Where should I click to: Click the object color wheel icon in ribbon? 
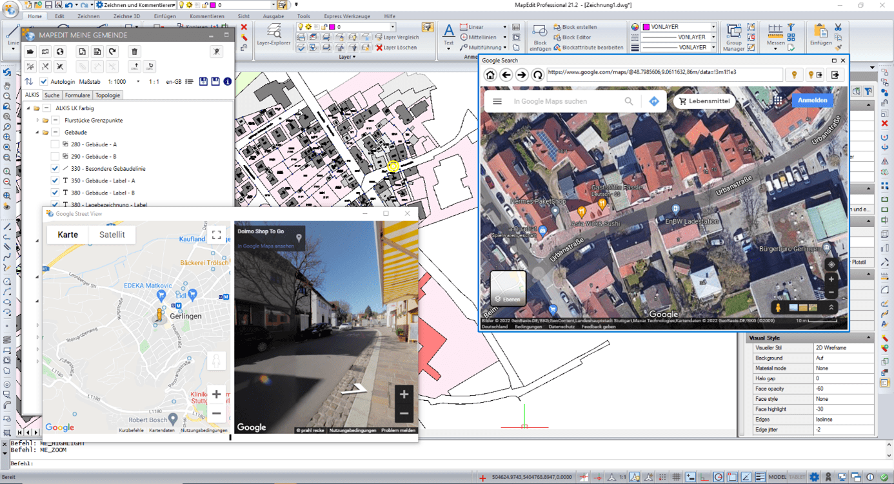[635, 27]
